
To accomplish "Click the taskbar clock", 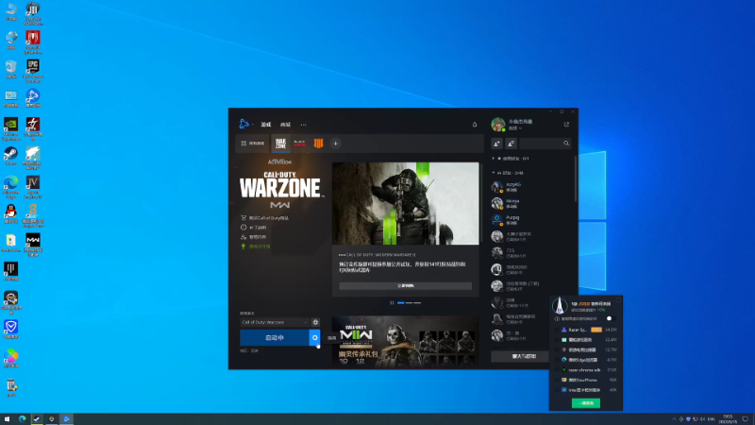I will (x=728, y=419).
